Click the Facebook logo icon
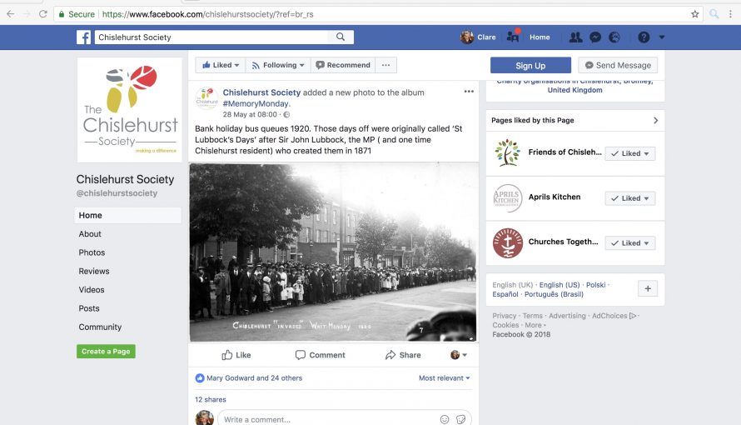741x425 pixels. pos(83,37)
